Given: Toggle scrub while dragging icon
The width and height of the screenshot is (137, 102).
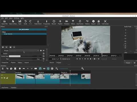Looking at the screenshot, I should point(44,69).
